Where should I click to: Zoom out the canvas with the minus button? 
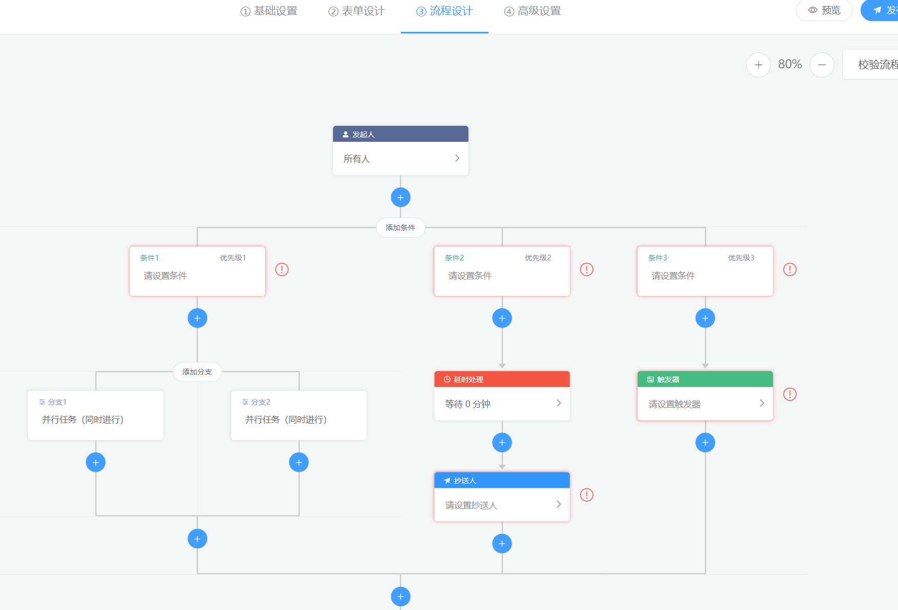point(822,65)
